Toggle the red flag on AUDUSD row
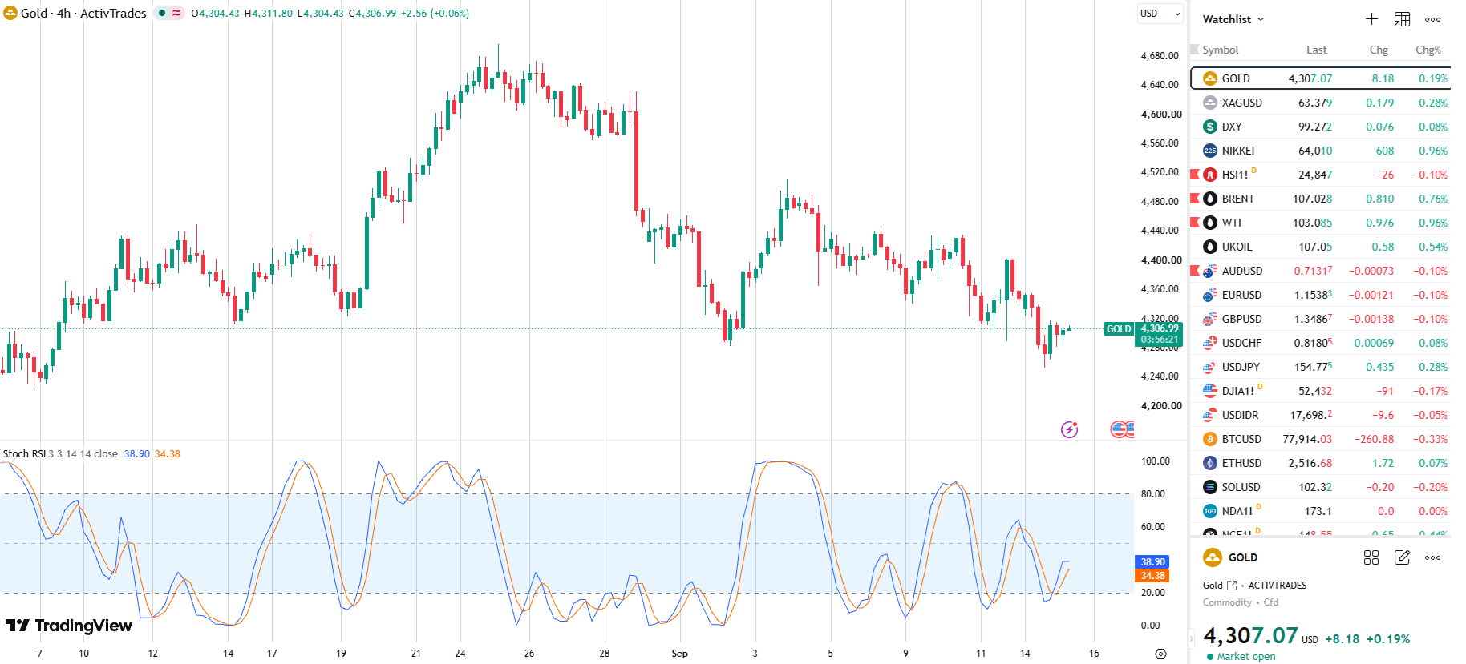The height and width of the screenshot is (664, 1466). (1195, 271)
